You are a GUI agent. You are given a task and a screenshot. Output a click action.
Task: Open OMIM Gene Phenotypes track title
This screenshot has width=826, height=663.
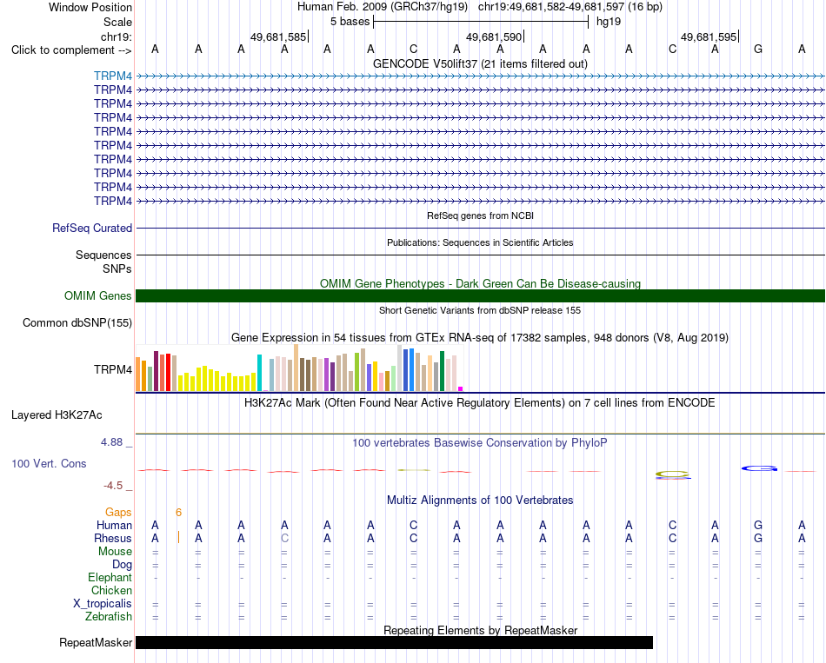point(480,283)
